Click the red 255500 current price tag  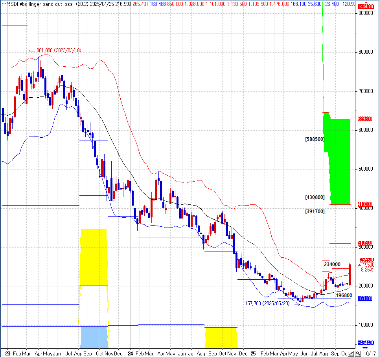point(366,260)
